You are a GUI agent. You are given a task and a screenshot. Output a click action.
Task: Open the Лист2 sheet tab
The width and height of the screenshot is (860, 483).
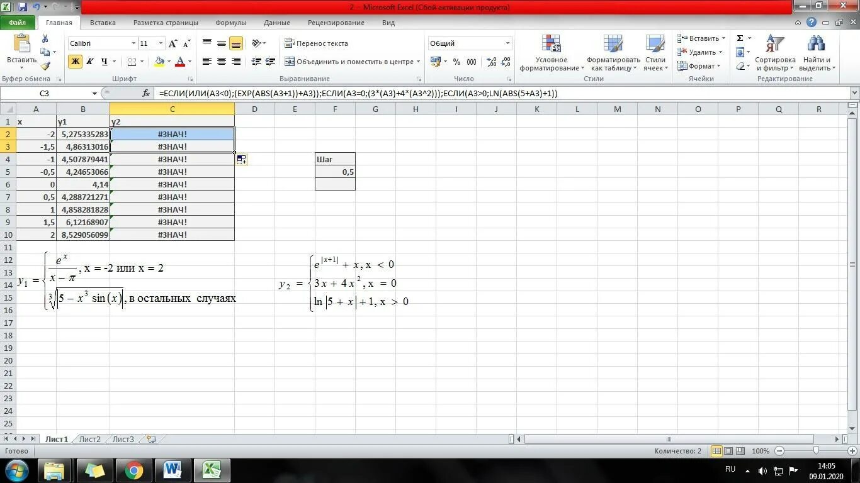[x=89, y=440]
